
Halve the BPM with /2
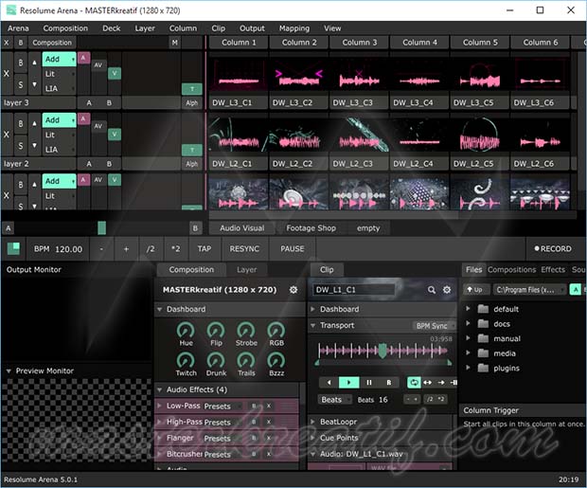[x=151, y=249]
